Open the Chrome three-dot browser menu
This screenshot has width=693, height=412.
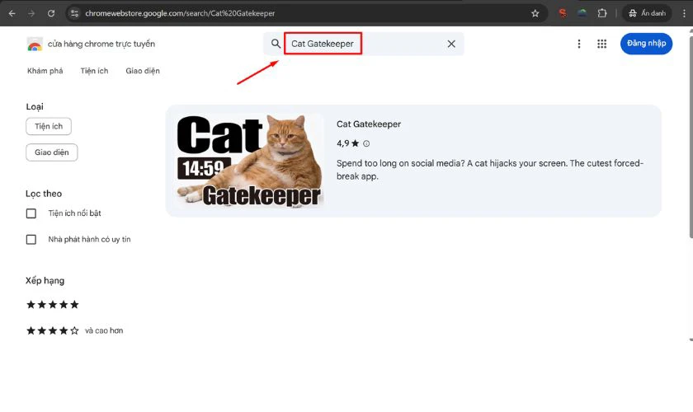(x=684, y=13)
